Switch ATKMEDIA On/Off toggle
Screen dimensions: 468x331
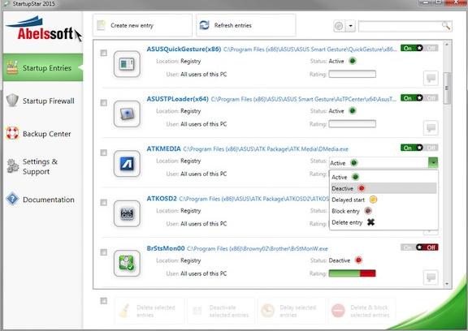[x=419, y=148]
